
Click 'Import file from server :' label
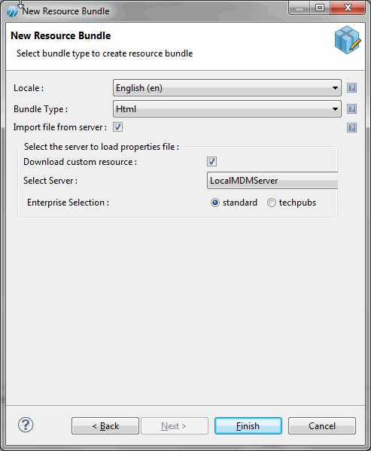coord(60,127)
